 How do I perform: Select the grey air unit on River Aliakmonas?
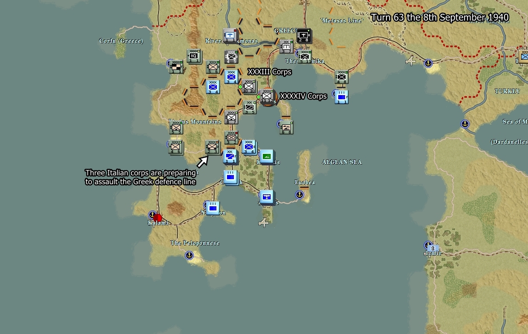pos(230,35)
